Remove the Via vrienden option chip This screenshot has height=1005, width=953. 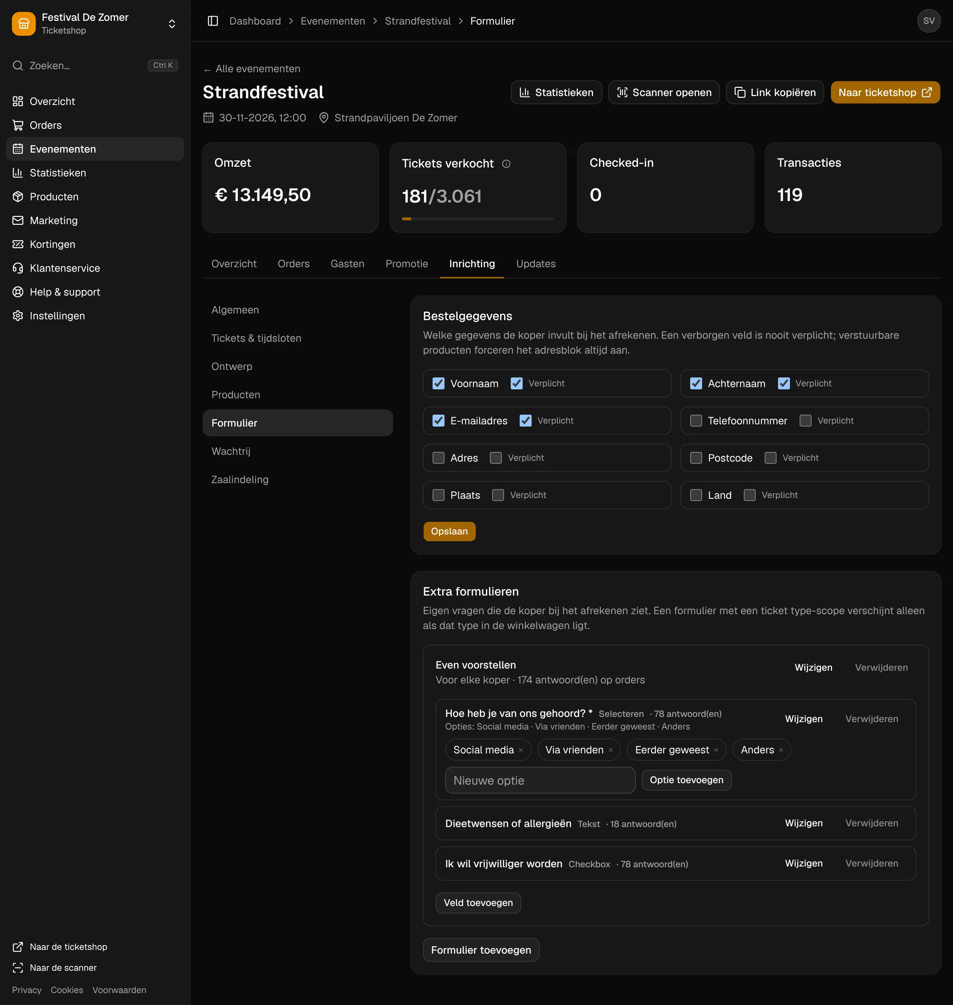(x=611, y=750)
